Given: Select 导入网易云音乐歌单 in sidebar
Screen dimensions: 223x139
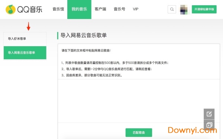Looking at the screenshot, I should (25, 53).
